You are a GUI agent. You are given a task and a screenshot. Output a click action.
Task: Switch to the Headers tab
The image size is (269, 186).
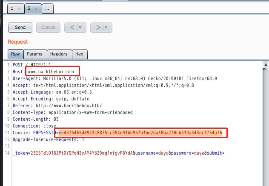(59, 54)
